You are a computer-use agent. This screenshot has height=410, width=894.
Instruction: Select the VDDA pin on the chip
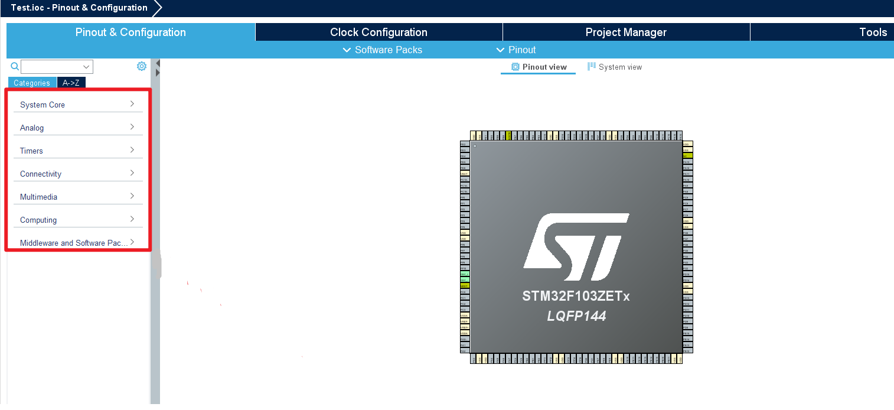(465, 333)
